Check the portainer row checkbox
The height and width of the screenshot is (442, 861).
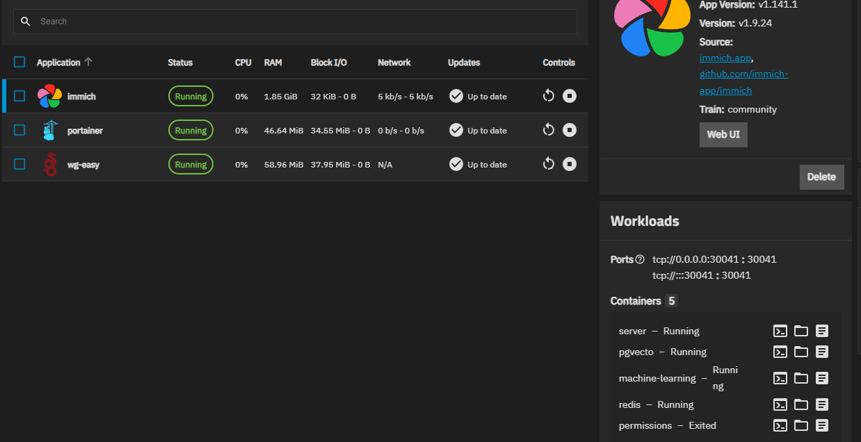tap(19, 130)
